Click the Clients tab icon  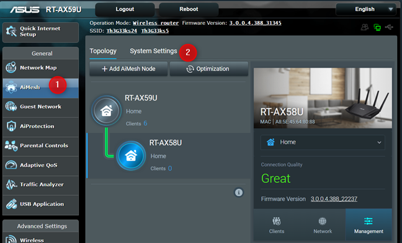(277, 221)
